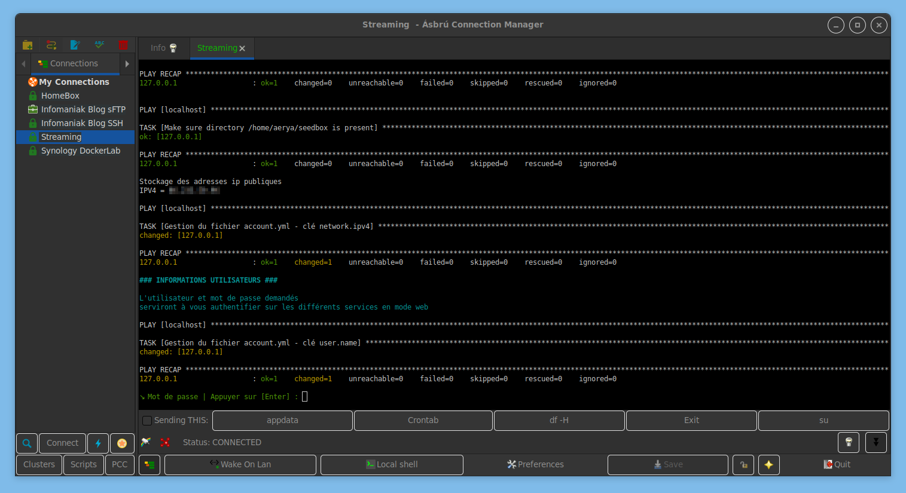Close the Streaming terminal tab

click(x=242, y=49)
